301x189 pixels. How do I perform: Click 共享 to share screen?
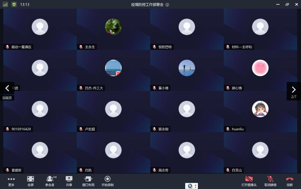click(x=69, y=181)
